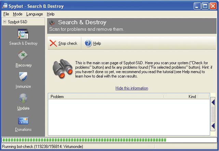Click the upper blue arrow on right panel edge
This screenshot has height=151, width=219.
[x=213, y=102]
